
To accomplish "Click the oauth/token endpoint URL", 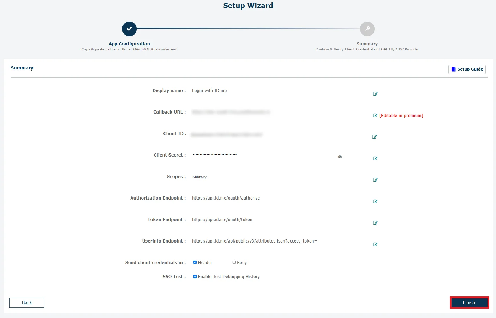I will point(222,220).
